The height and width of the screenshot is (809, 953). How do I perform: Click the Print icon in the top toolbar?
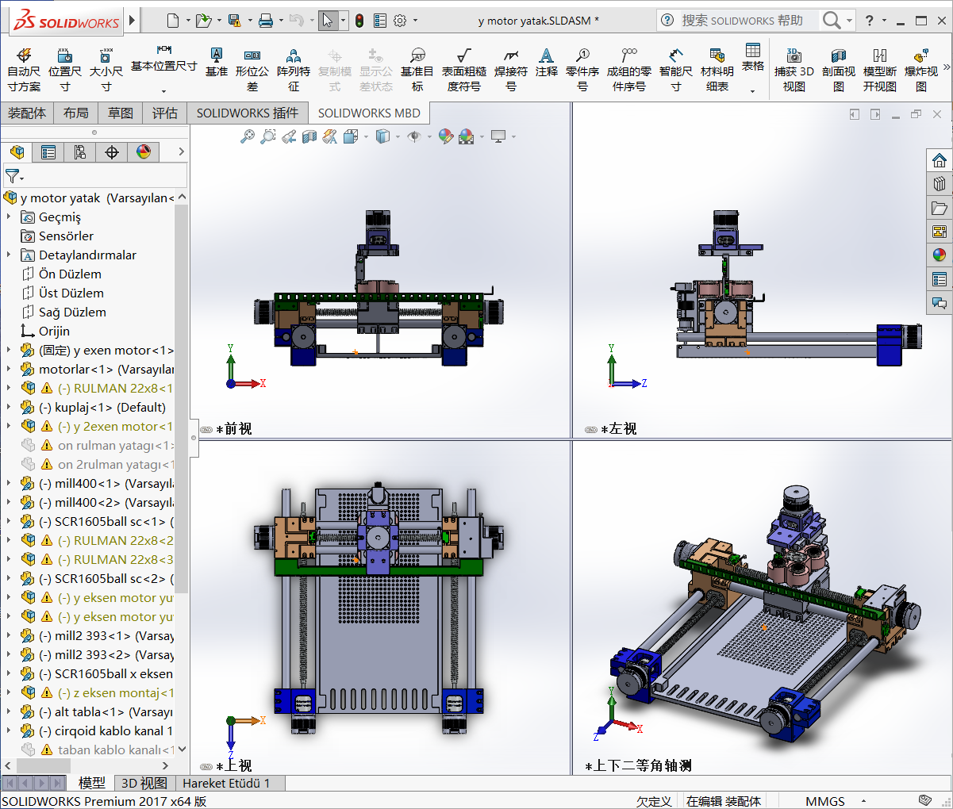point(266,21)
